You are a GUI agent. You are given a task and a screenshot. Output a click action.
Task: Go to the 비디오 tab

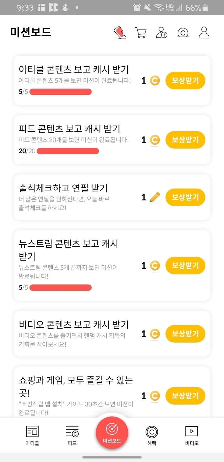click(x=192, y=435)
